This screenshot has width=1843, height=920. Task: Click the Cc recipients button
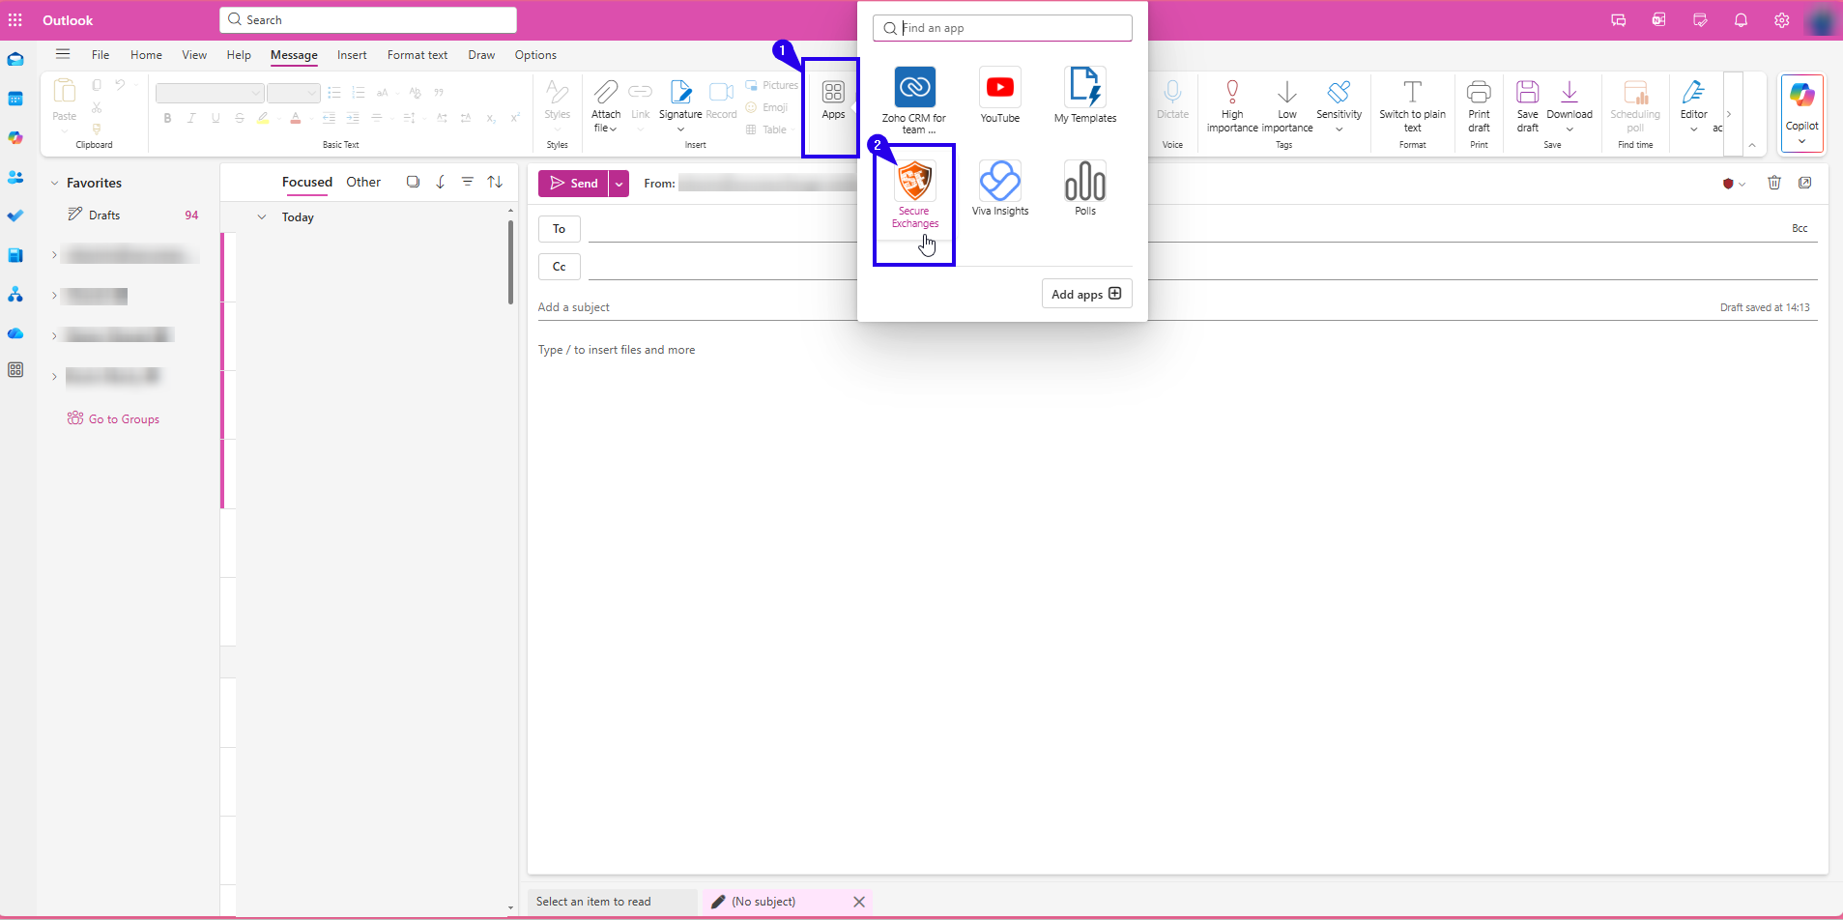(559, 267)
